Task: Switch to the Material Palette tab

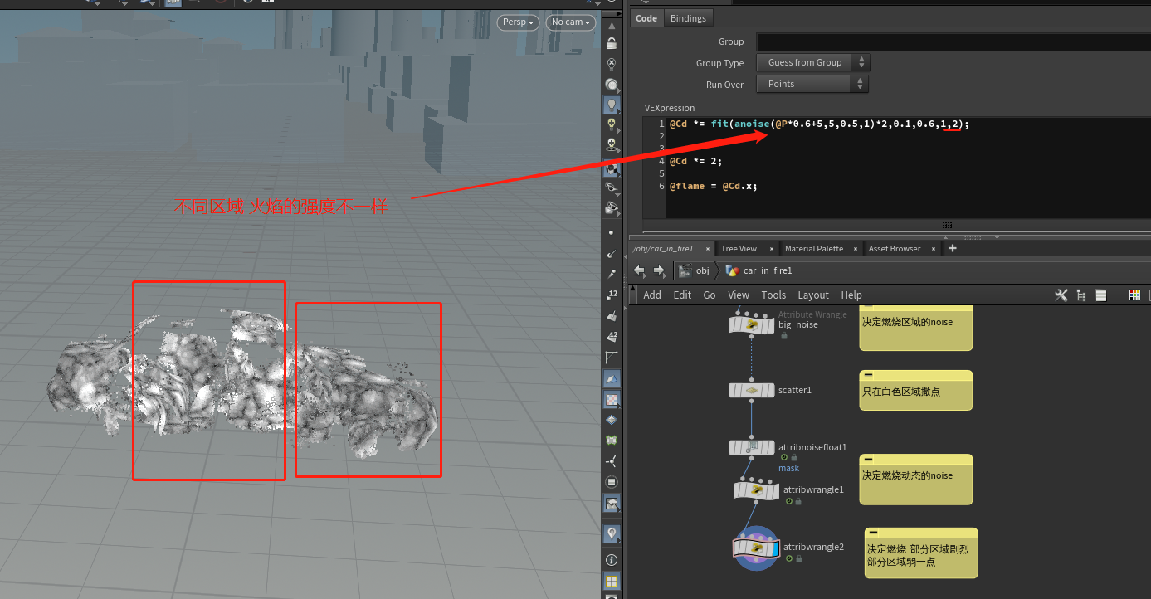Action: coord(813,249)
